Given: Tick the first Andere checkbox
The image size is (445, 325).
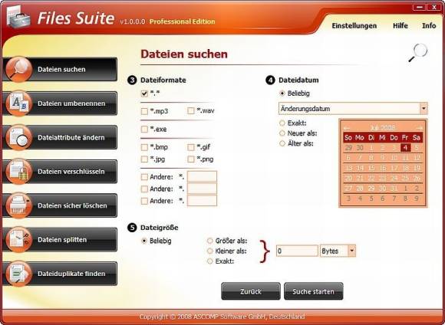Looking at the screenshot, I should 144,177.
